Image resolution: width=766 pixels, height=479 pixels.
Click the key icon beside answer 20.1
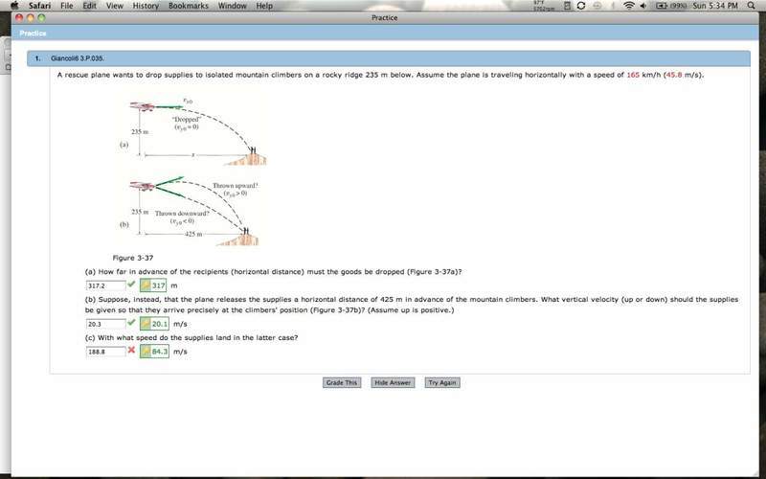coord(146,324)
